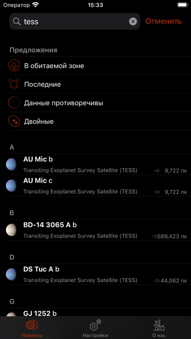Tap section header letter G
Screen dimensions: 191x339
[x=12, y=301]
